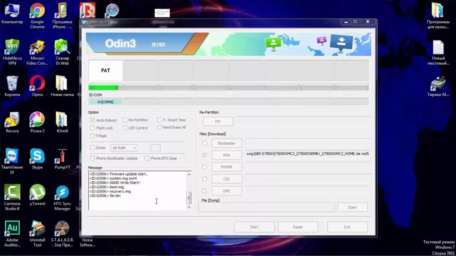This screenshot has height=256, width=456.
Task: Expand the AP RAM dropdown
Action: 124,148
